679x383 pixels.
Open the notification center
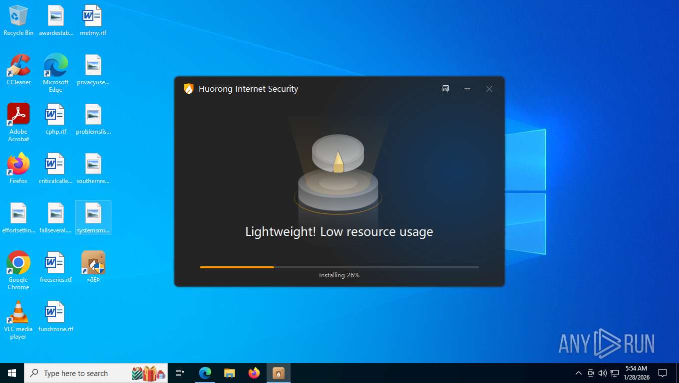click(x=663, y=373)
